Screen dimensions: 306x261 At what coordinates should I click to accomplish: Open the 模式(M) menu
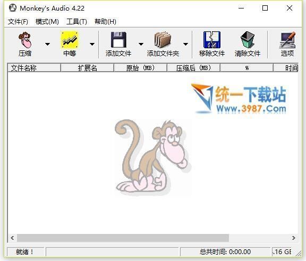[47, 21]
